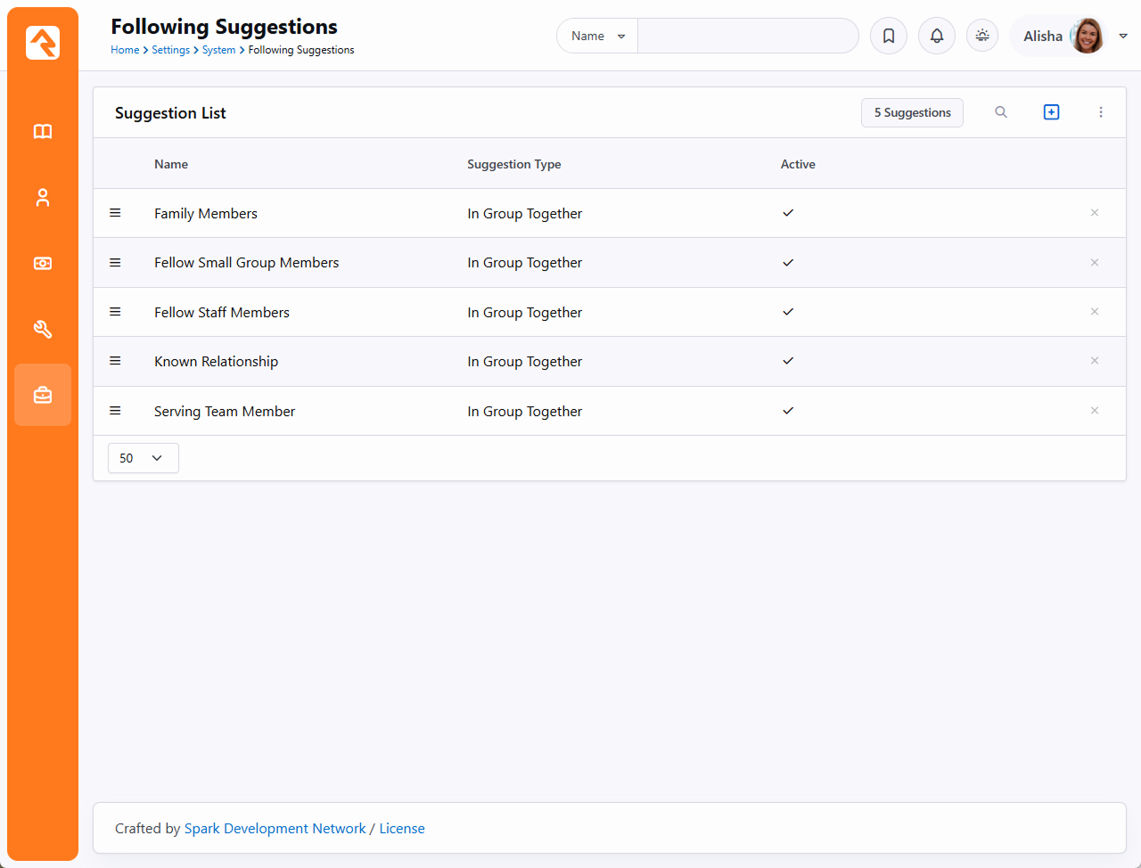Open the wrench tools sidebar menu
This screenshot has height=868, width=1141.
43,330
